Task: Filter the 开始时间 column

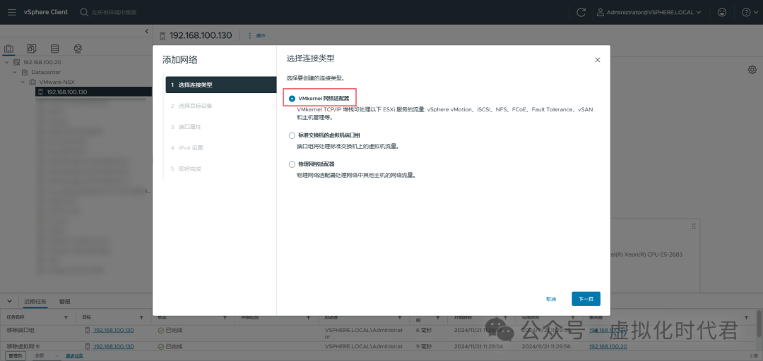Action: [x=507, y=317]
